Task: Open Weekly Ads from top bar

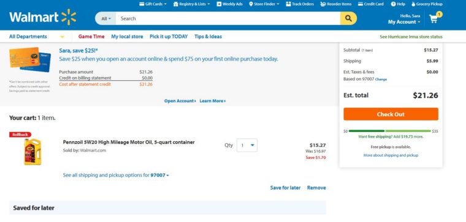Action: [229, 4]
